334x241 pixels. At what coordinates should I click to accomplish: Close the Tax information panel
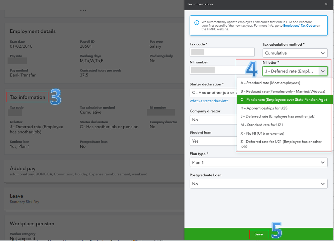pos(326,4)
